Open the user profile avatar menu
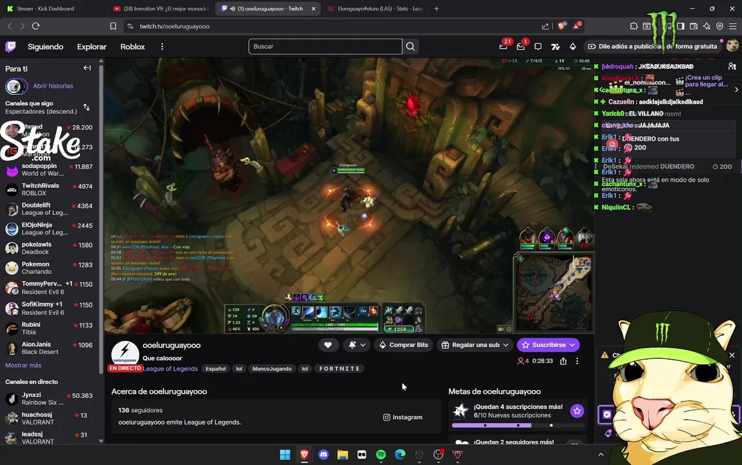 pos(732,46)
